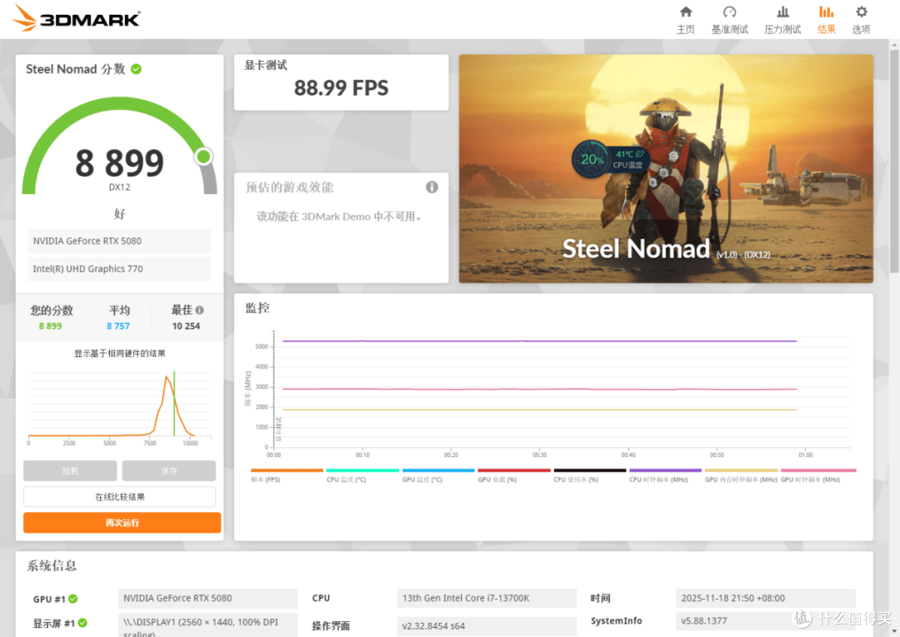Viewport: 900px width, 637px height.
Task: Click the 8 899 score number
Action: pyautogui.click(x=119, y=163)
